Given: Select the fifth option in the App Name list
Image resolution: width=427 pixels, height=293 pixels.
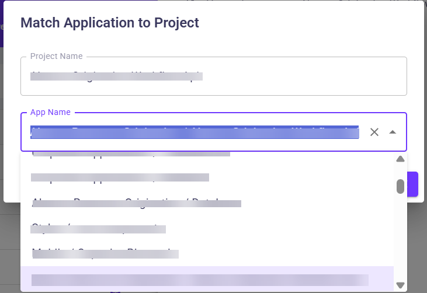Looking at the screenshot, I should tap(105, 253).
